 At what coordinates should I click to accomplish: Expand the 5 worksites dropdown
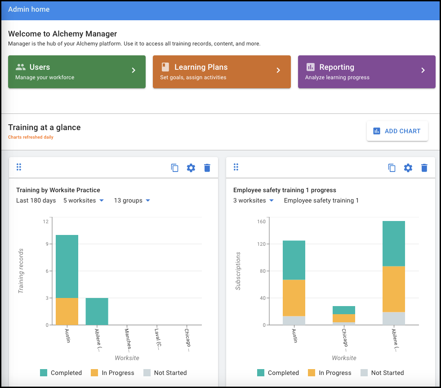(x=84, y=200)
